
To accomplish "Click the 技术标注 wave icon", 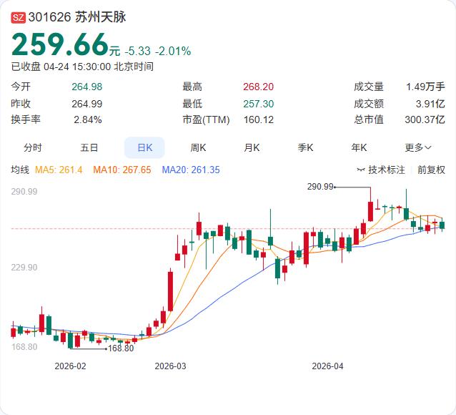I will 361,170.
